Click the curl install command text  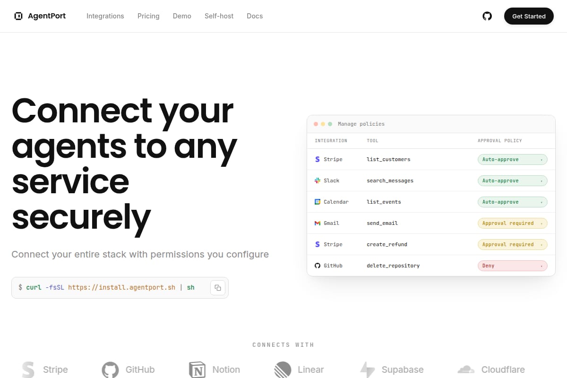coord(106,287)
